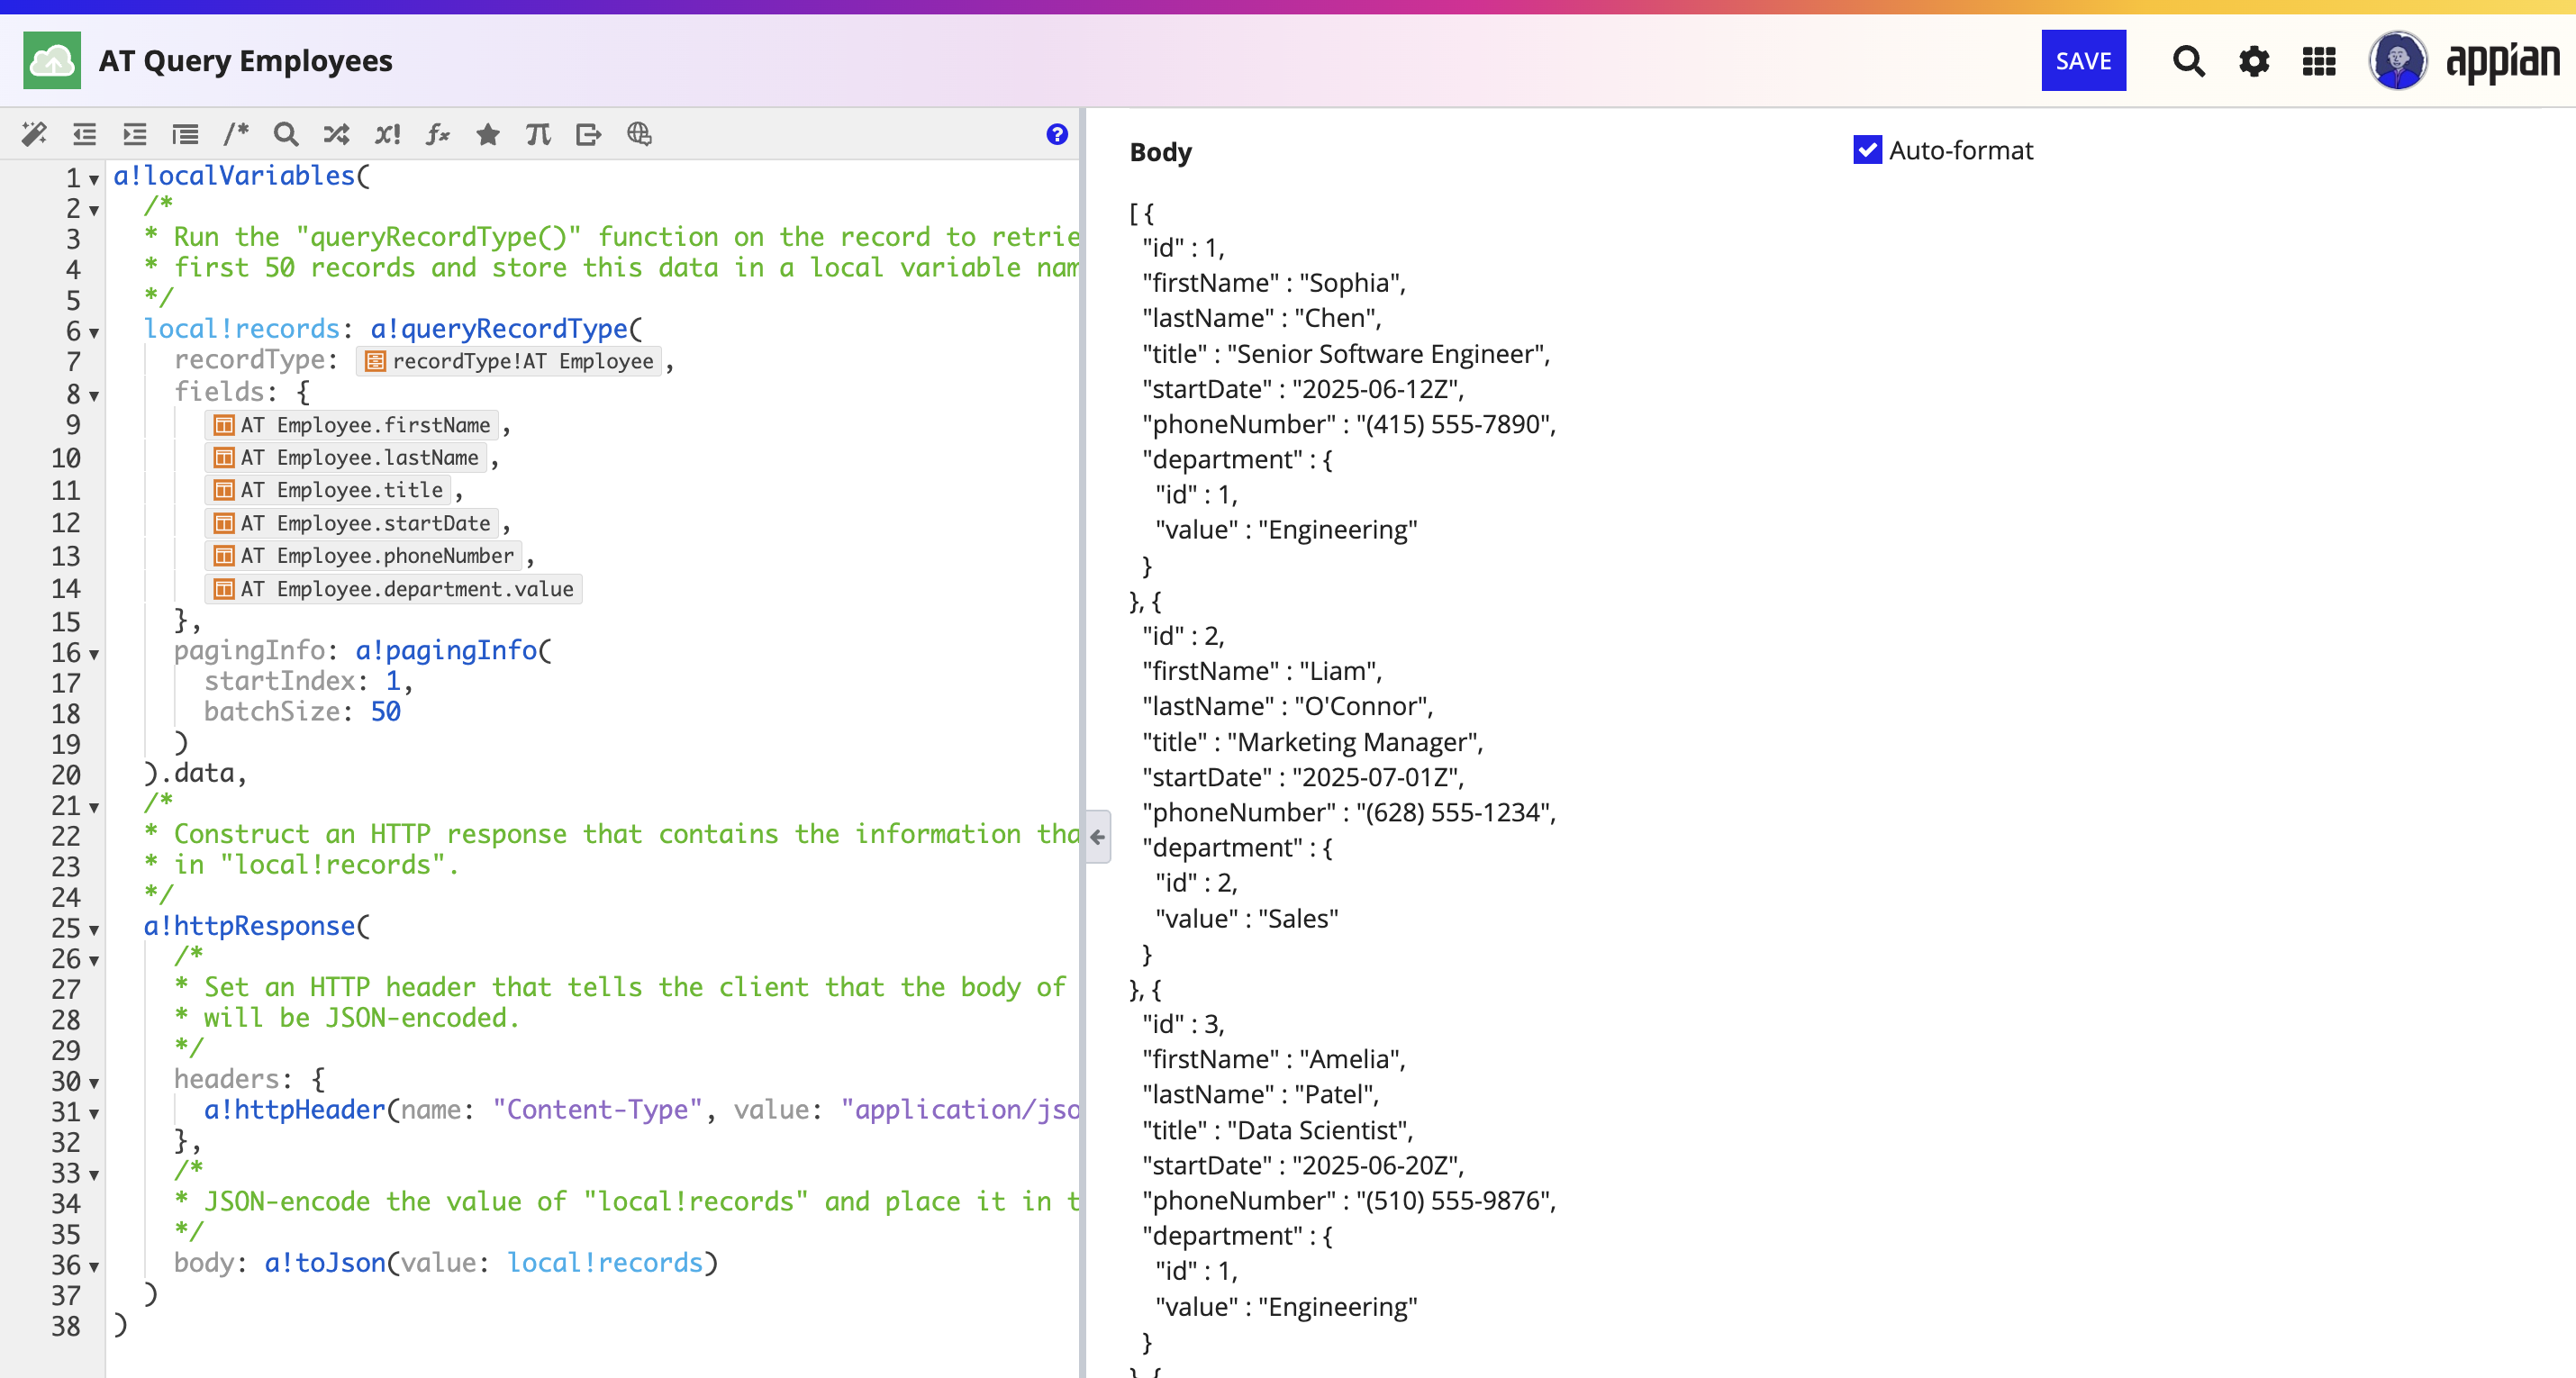Collapse the fold arrow at line 6
This screenshot has width=2576, height=1378.
click(94, 333)
